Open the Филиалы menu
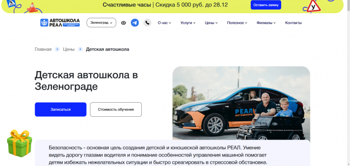The width and height of the screenshot is (350, 166). [266, 23]
